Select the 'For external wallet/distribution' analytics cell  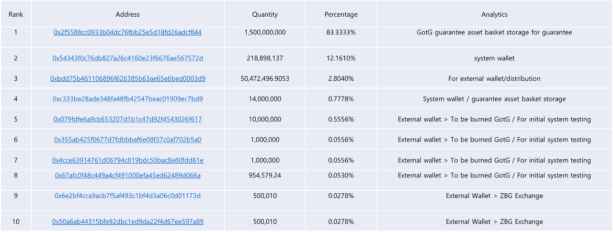[494, 78]
